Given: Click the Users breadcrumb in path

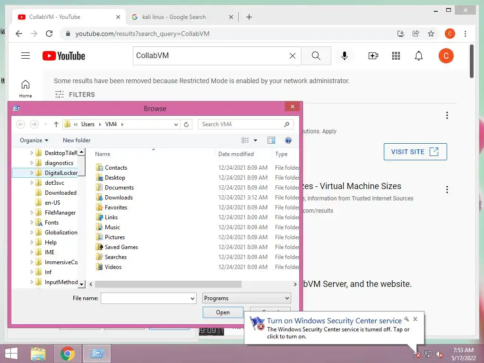Looking at the screenshot, I should [87, 124].
